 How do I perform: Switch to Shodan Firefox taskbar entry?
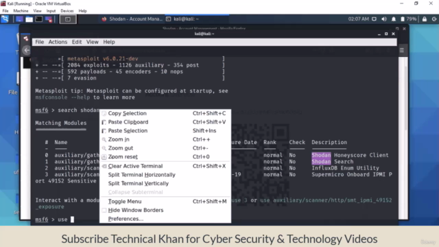pyautogui.click(x=132, y=19)
